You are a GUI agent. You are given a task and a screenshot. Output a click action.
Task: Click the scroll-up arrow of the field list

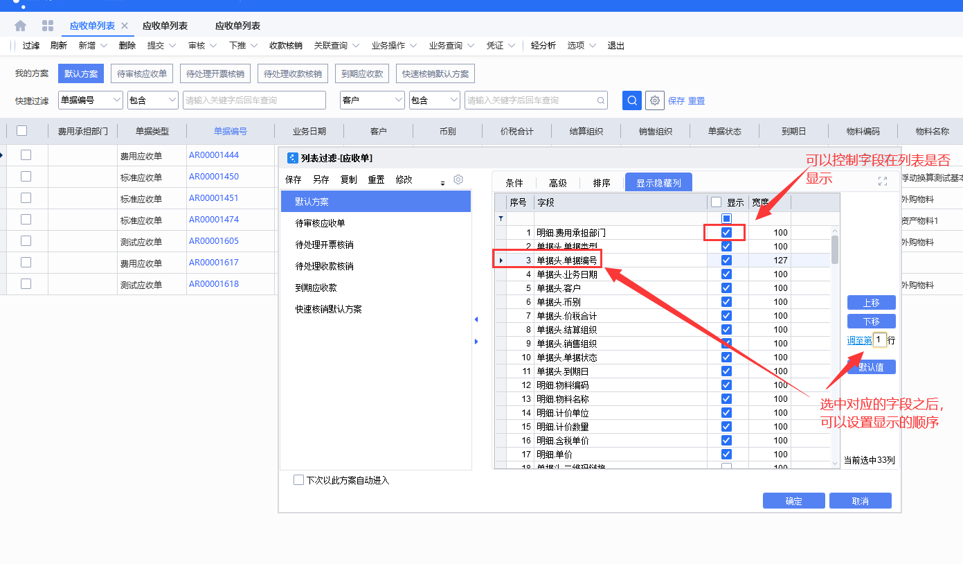(835, 231)
